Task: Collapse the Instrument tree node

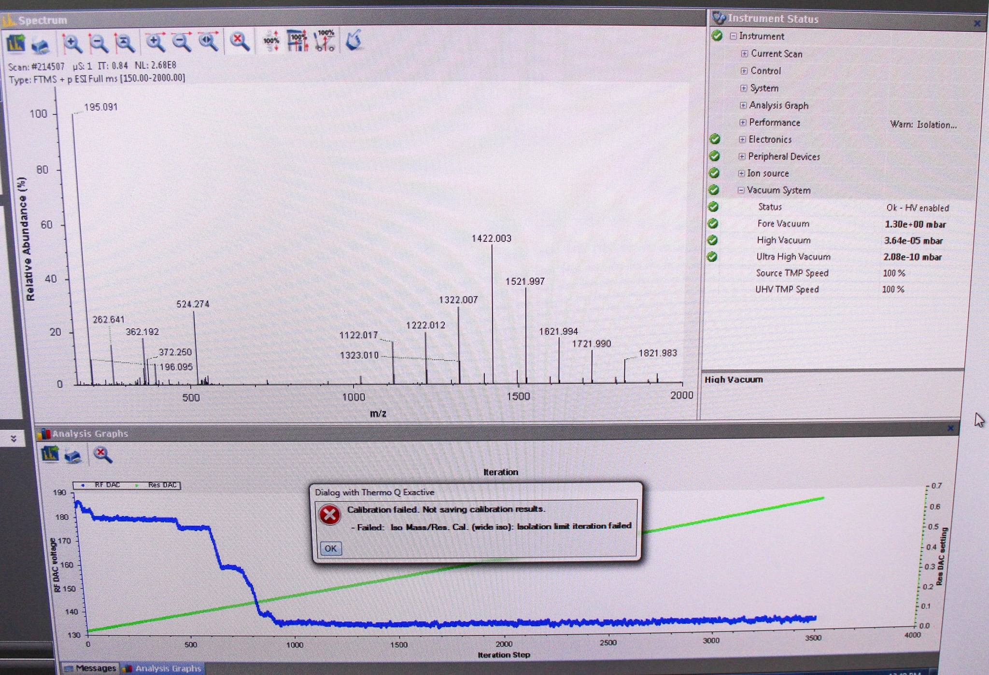Action: pos(734,36)
